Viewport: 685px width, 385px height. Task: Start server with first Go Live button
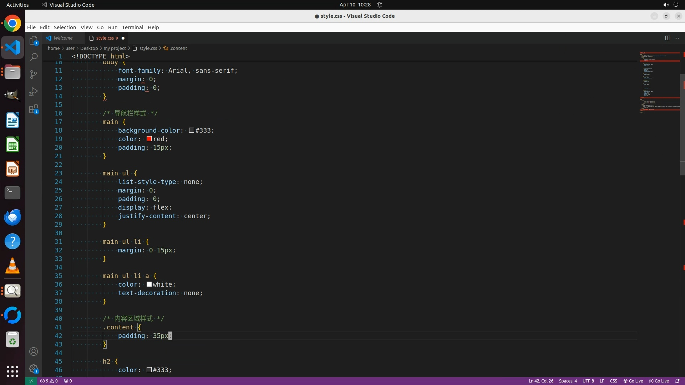633,381
